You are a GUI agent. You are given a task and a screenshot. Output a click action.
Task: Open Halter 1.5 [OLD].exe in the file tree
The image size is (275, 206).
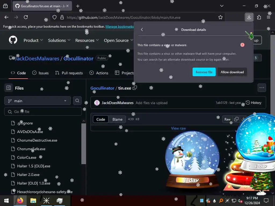(34, 166)
